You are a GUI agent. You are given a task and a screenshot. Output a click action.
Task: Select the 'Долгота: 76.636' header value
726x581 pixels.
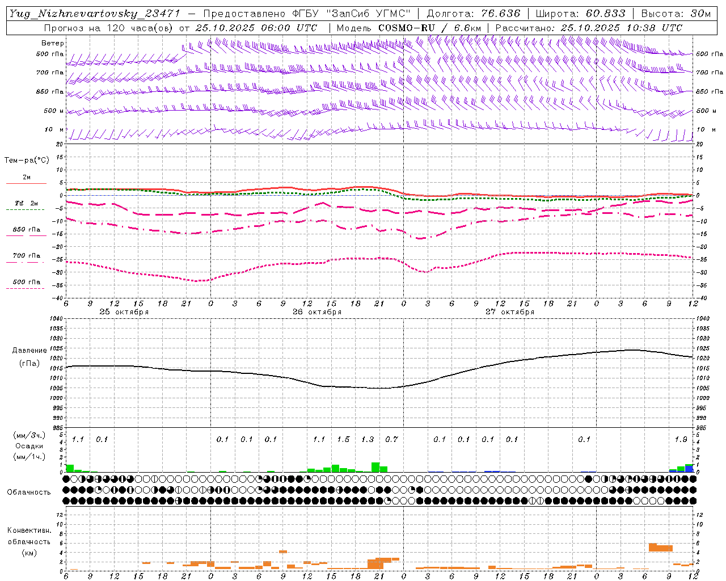coord(472,14)
